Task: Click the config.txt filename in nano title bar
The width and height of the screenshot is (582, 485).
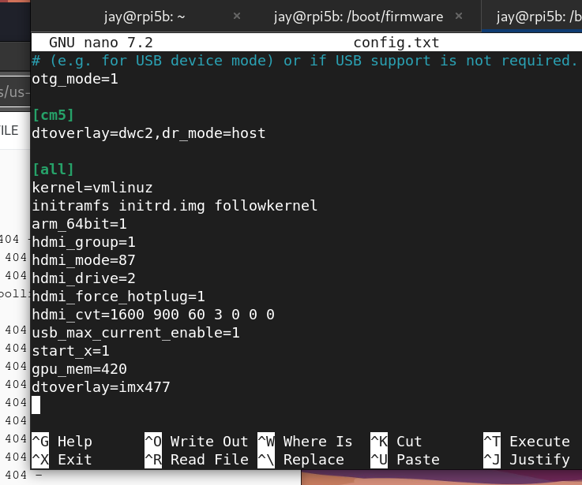Action: (396, 43)
